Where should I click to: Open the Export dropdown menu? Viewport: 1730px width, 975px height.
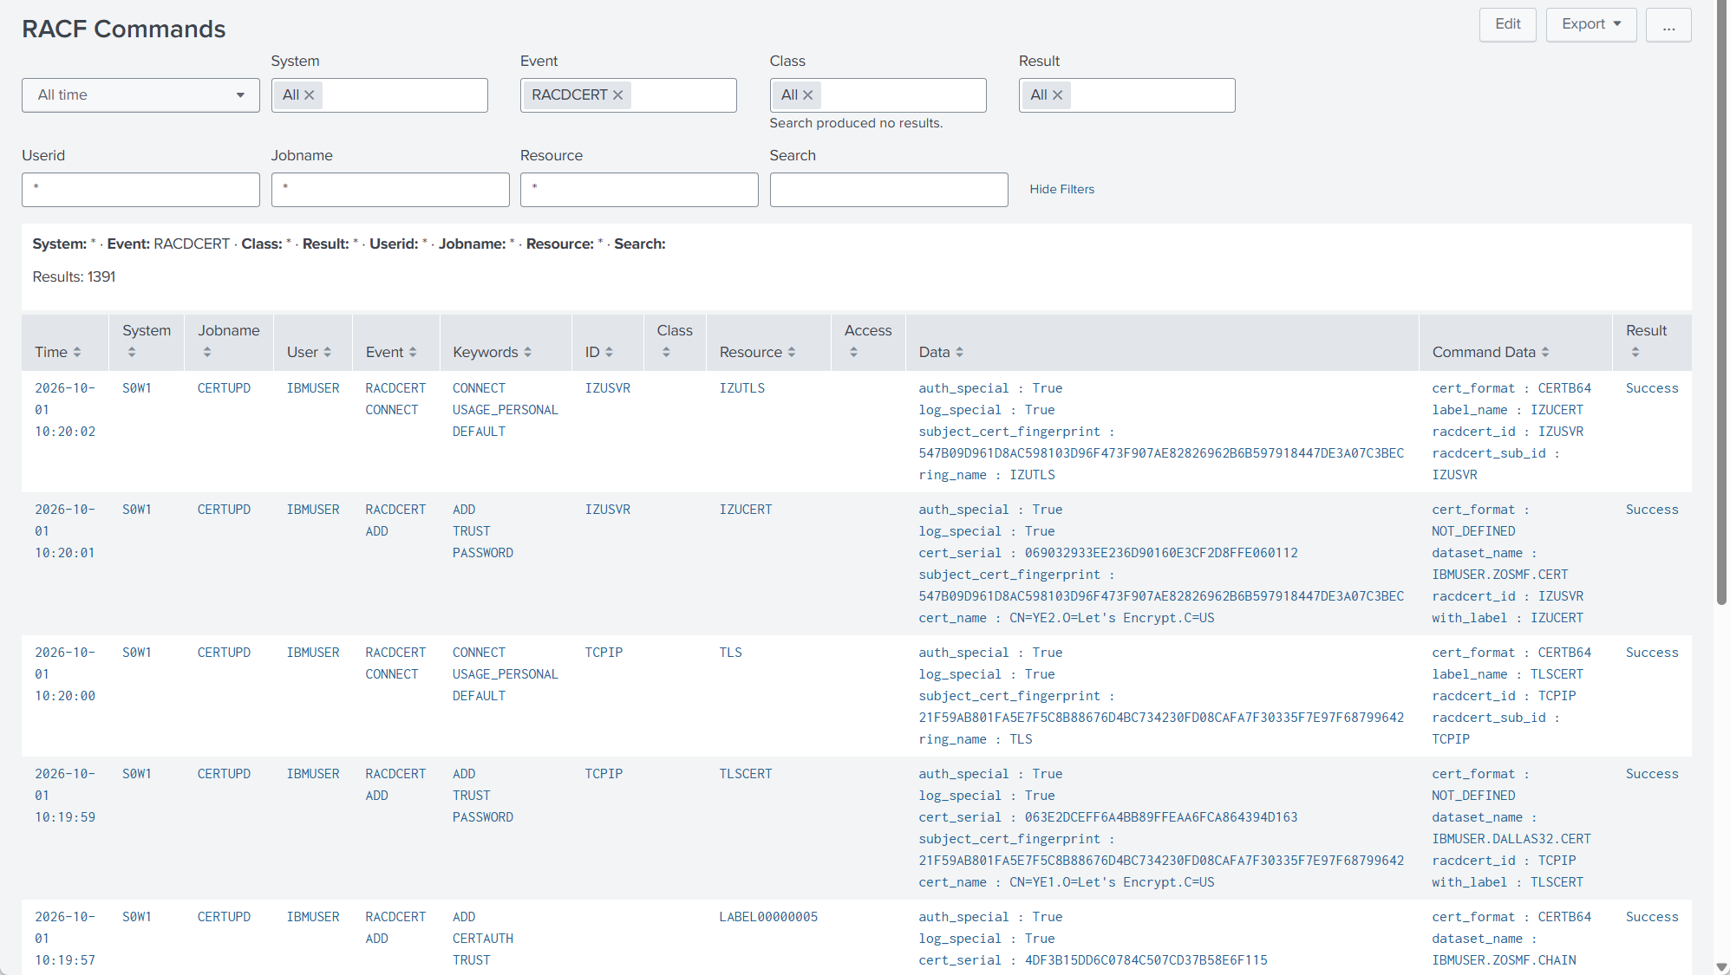tap(1591, 24)
